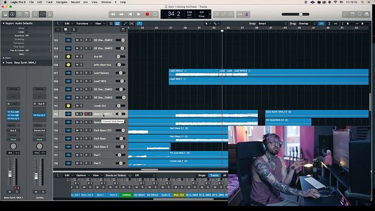
Task: Click audio track icon for Lead Spacey
Action: pos(68,73)
